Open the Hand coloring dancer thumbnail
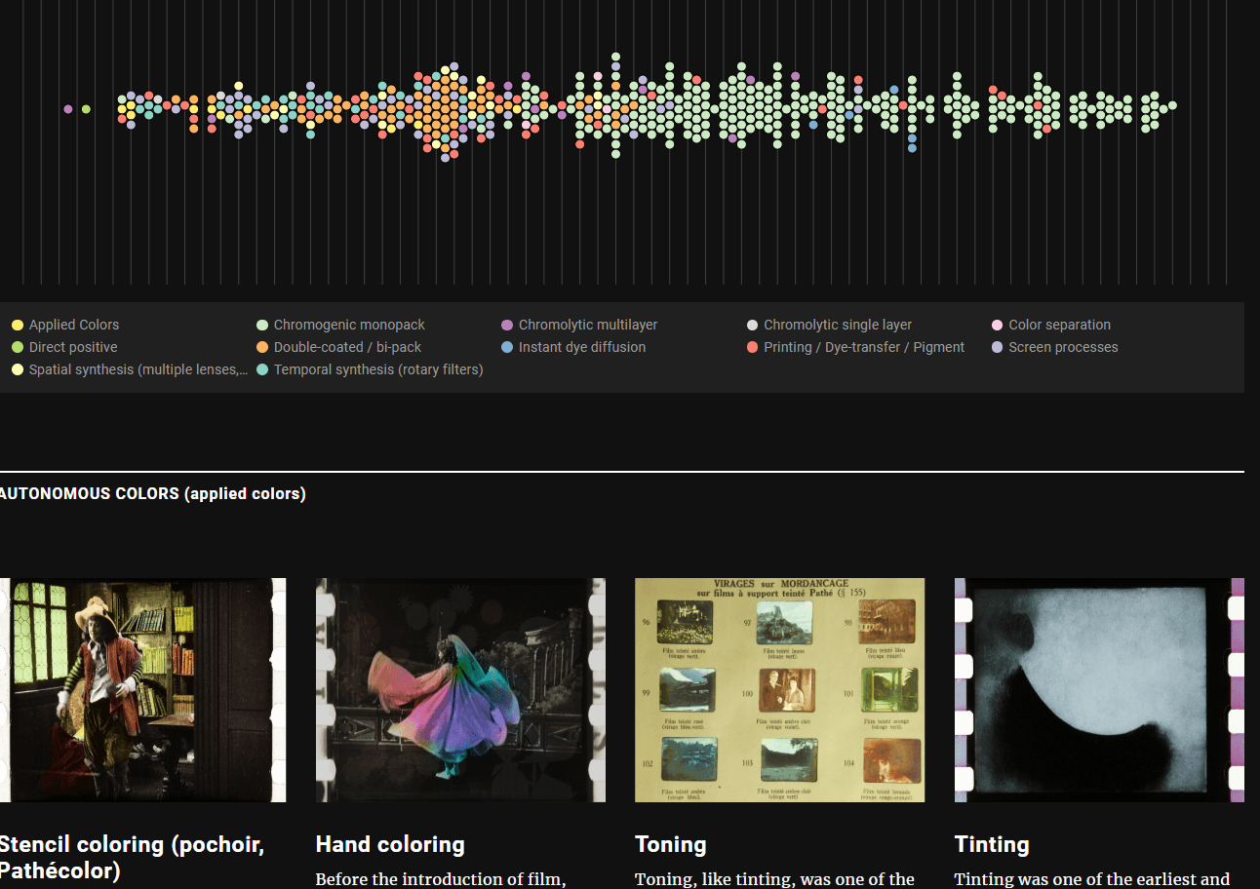 460,690
